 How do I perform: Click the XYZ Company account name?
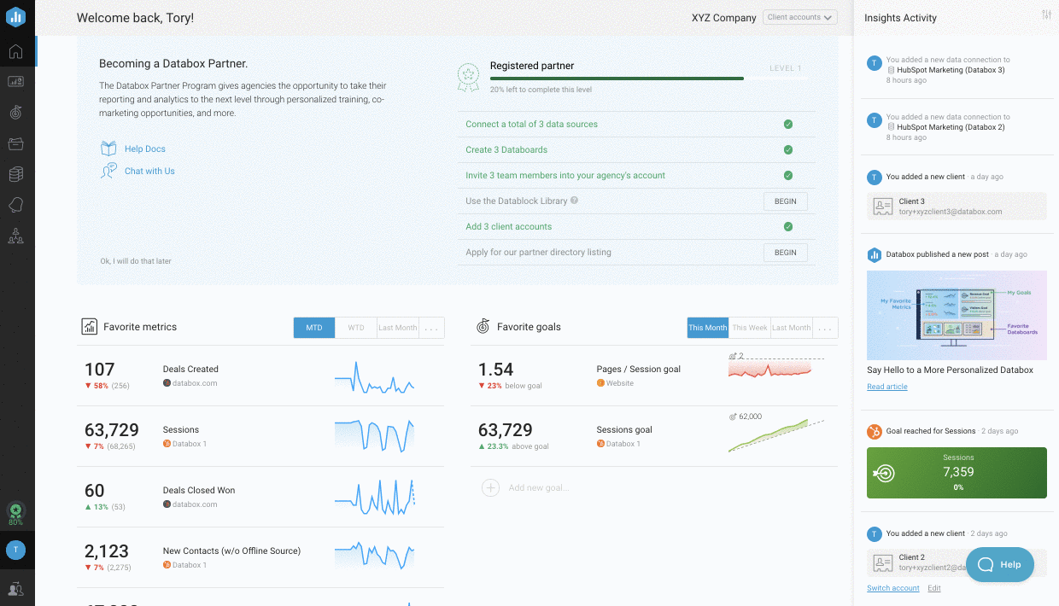click(724, 17)
